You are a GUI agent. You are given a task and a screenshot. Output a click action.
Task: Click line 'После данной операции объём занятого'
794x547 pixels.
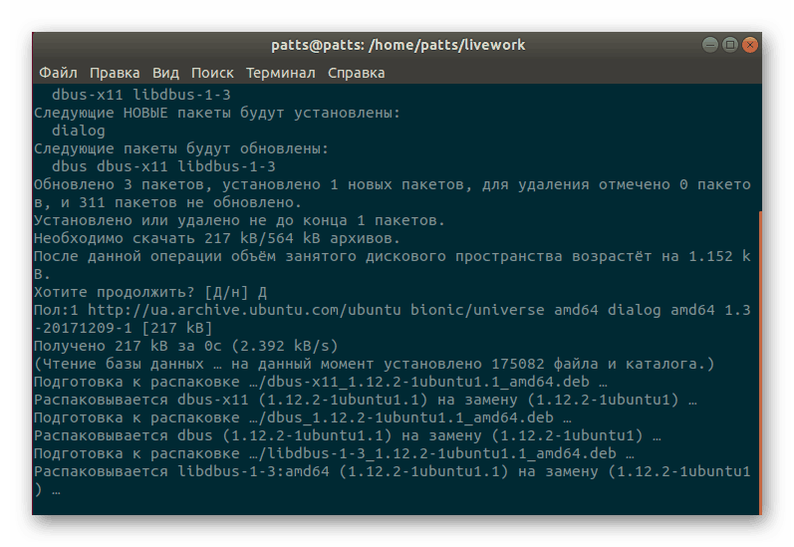(x=392, y=256)
